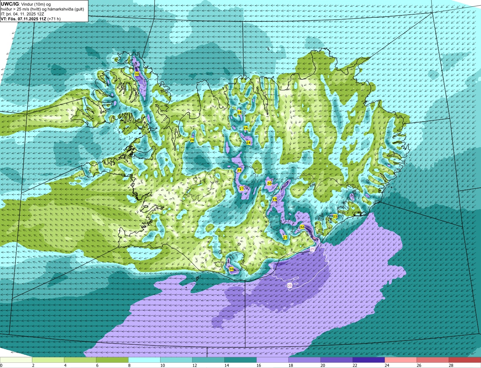
Task: Choose the 10–12 m/s legend swatch
Action: 176,360
